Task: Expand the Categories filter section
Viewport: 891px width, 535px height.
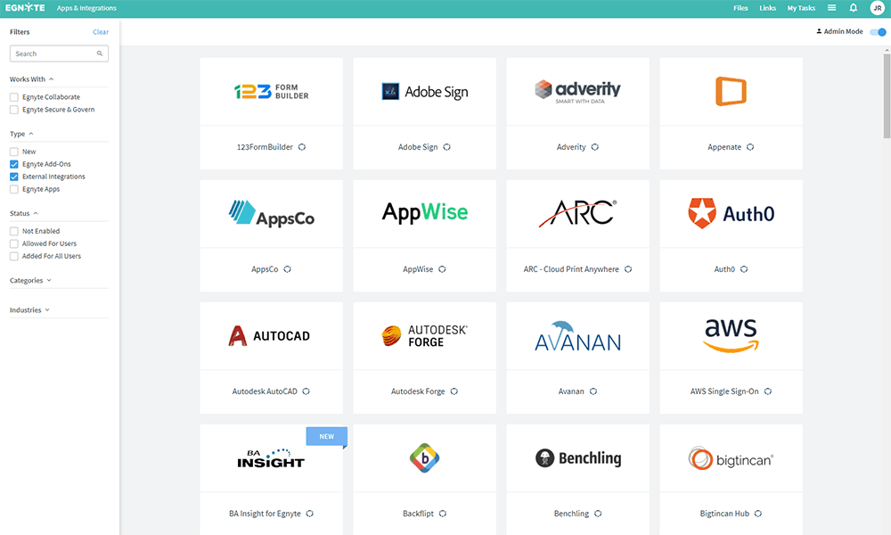Action: pos(30,280)
